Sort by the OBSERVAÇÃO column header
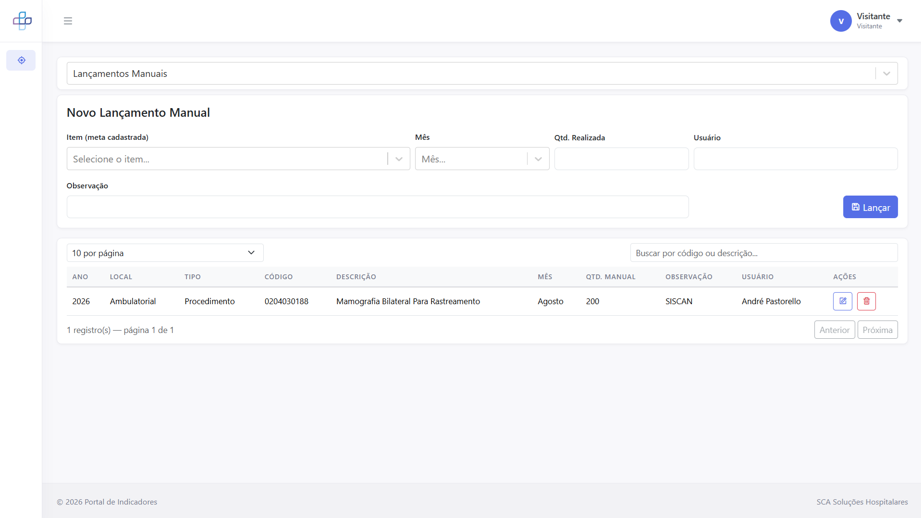The image size is (921, 518). point(689,277)
